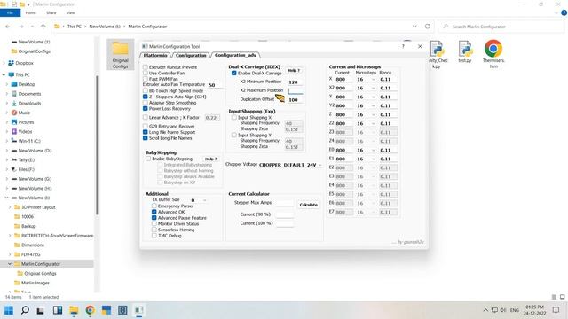The image size is (568, 319).
Task: Open X axis Microsteps dropdown
Action: click(x=367, y=79)
